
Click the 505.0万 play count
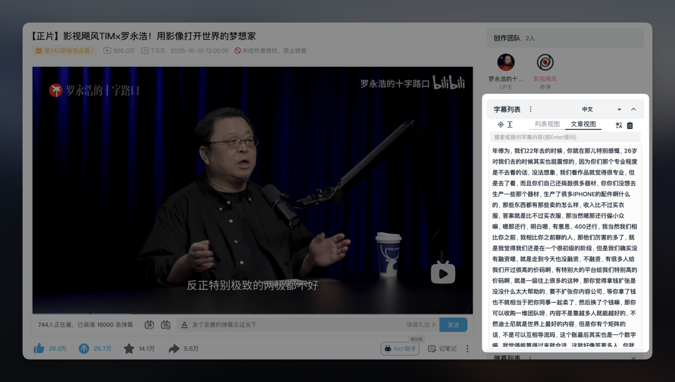(x=119, y=51)
